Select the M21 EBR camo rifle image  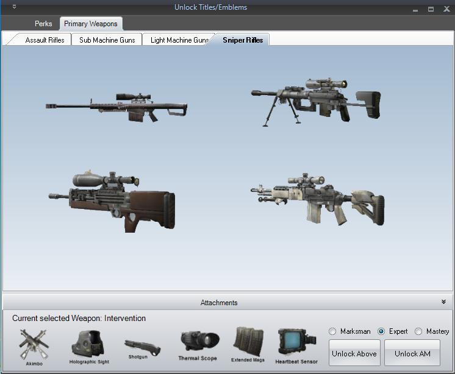coord(317,199)
